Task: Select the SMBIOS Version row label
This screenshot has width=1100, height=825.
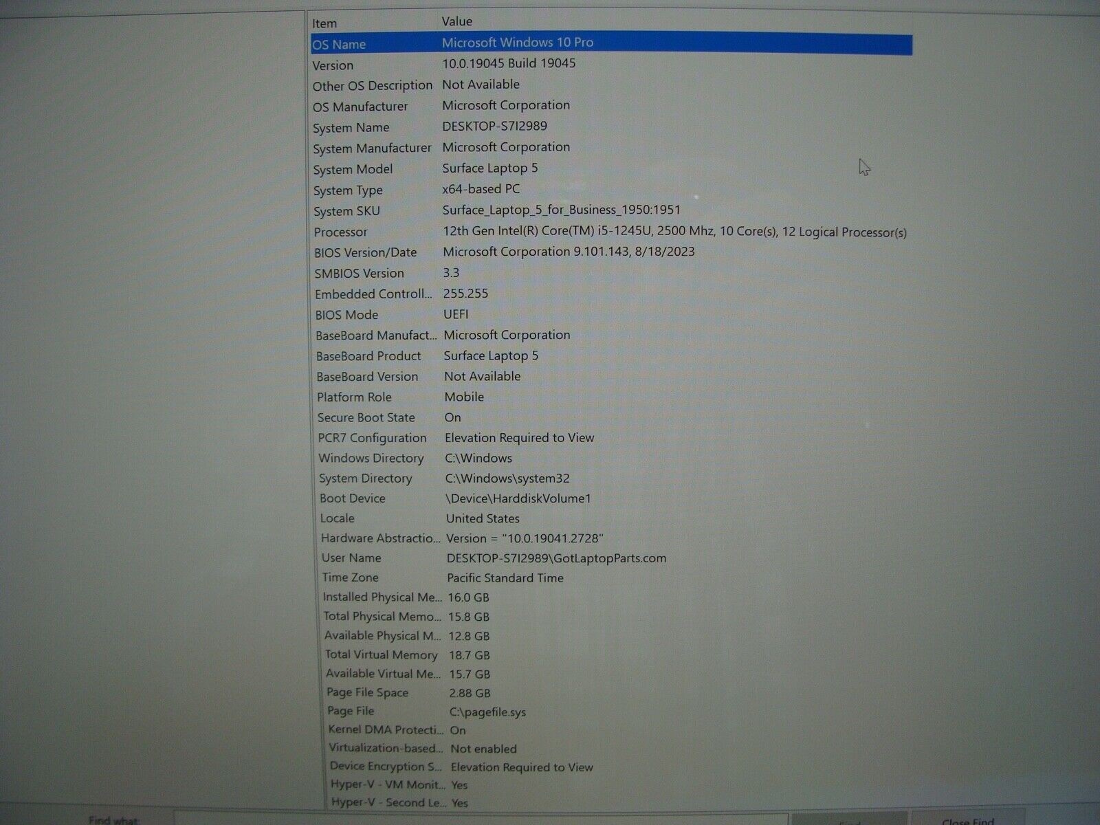Action: point(360,274)
